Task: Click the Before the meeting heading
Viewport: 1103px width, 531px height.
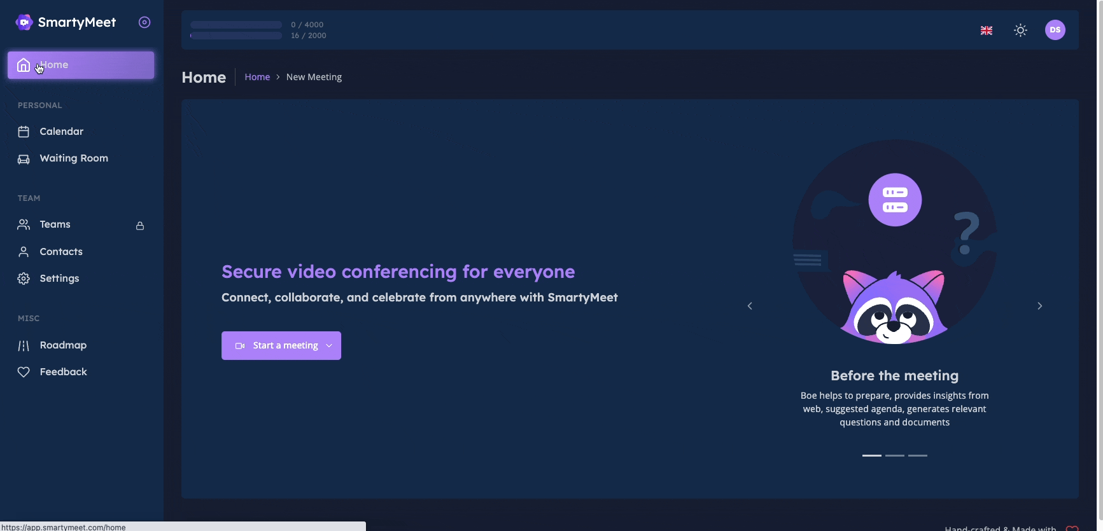Action: tap(894, 376)
